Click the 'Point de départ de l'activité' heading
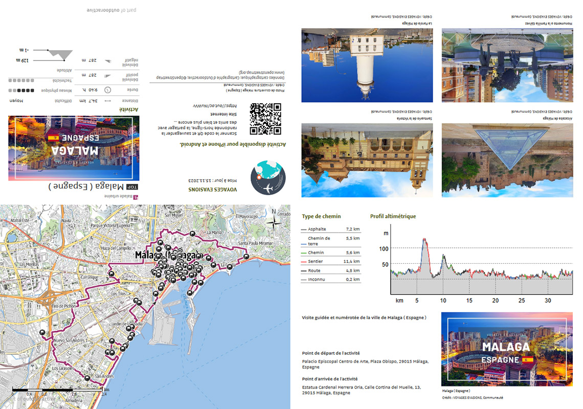The height and width of the screenshot is (409, 583). pos(331,353)
